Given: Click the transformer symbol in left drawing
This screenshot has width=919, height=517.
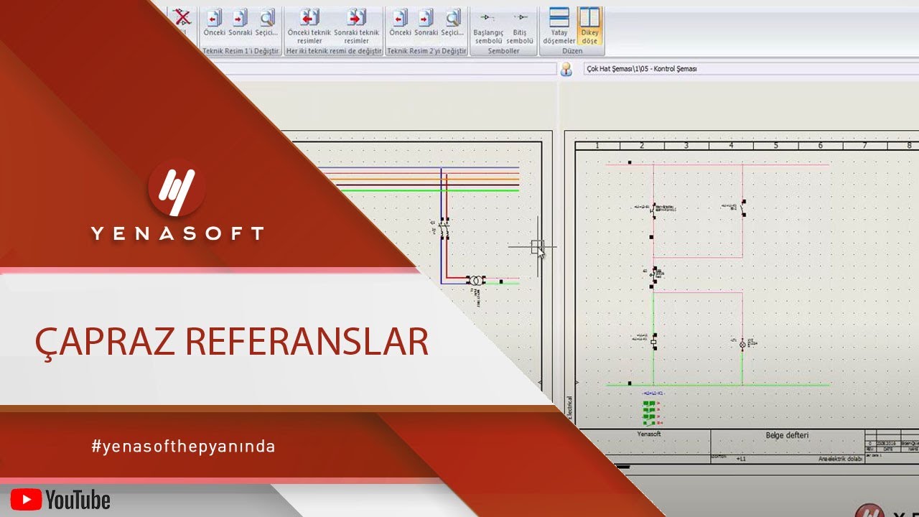Looking at the screenshot, I should coord(475,280).
